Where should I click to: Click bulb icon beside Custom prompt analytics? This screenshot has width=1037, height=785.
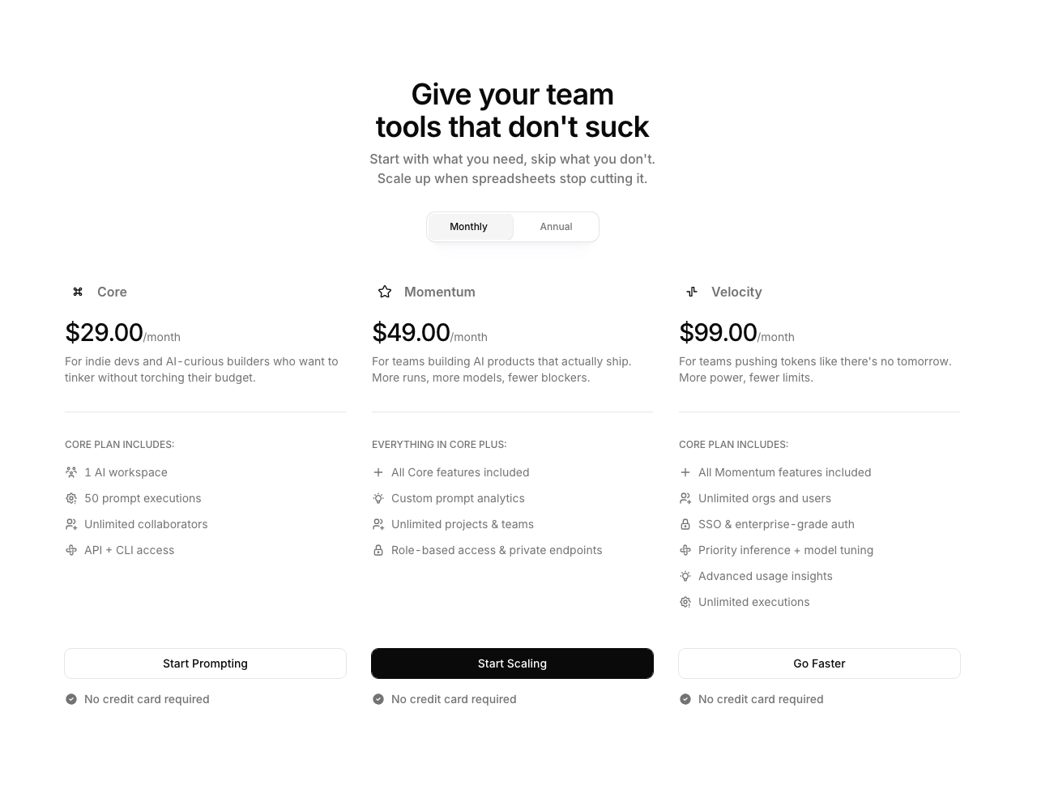378,498
